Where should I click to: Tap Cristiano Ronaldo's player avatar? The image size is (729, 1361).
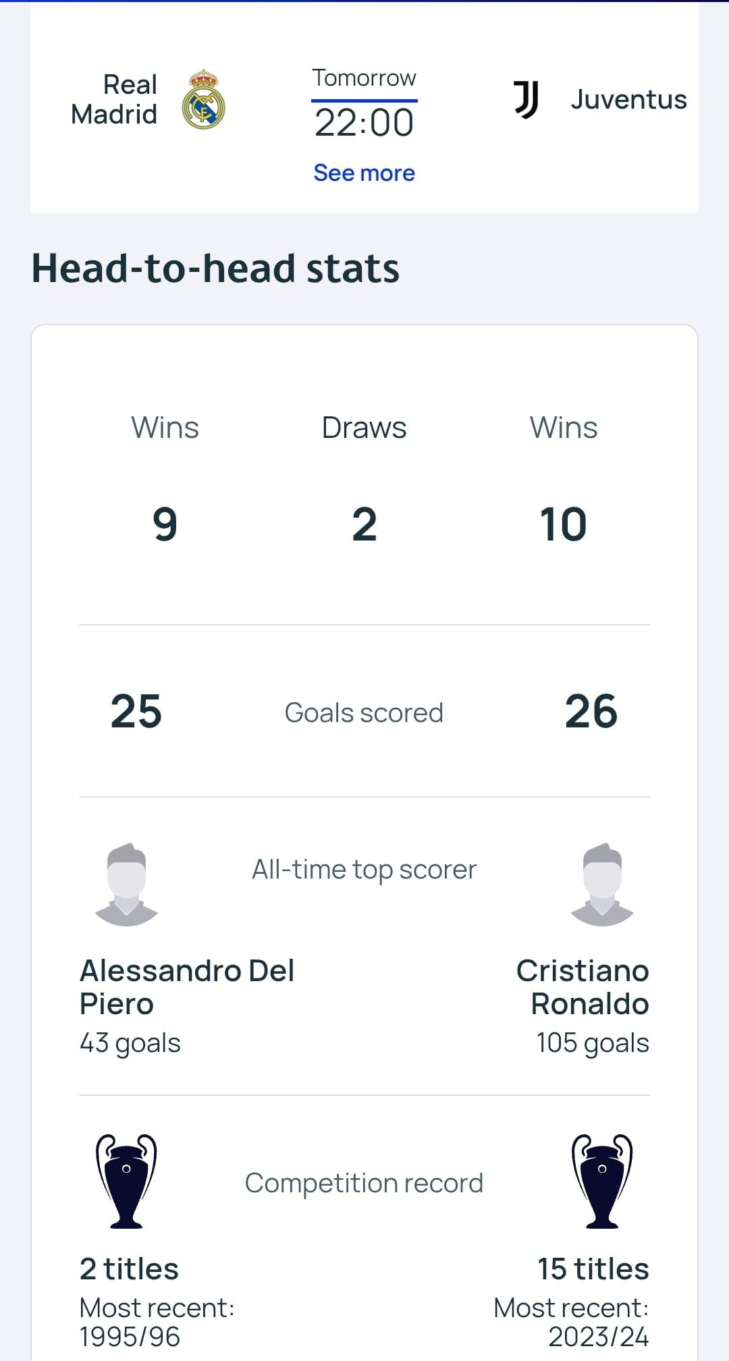pos(602,885)
